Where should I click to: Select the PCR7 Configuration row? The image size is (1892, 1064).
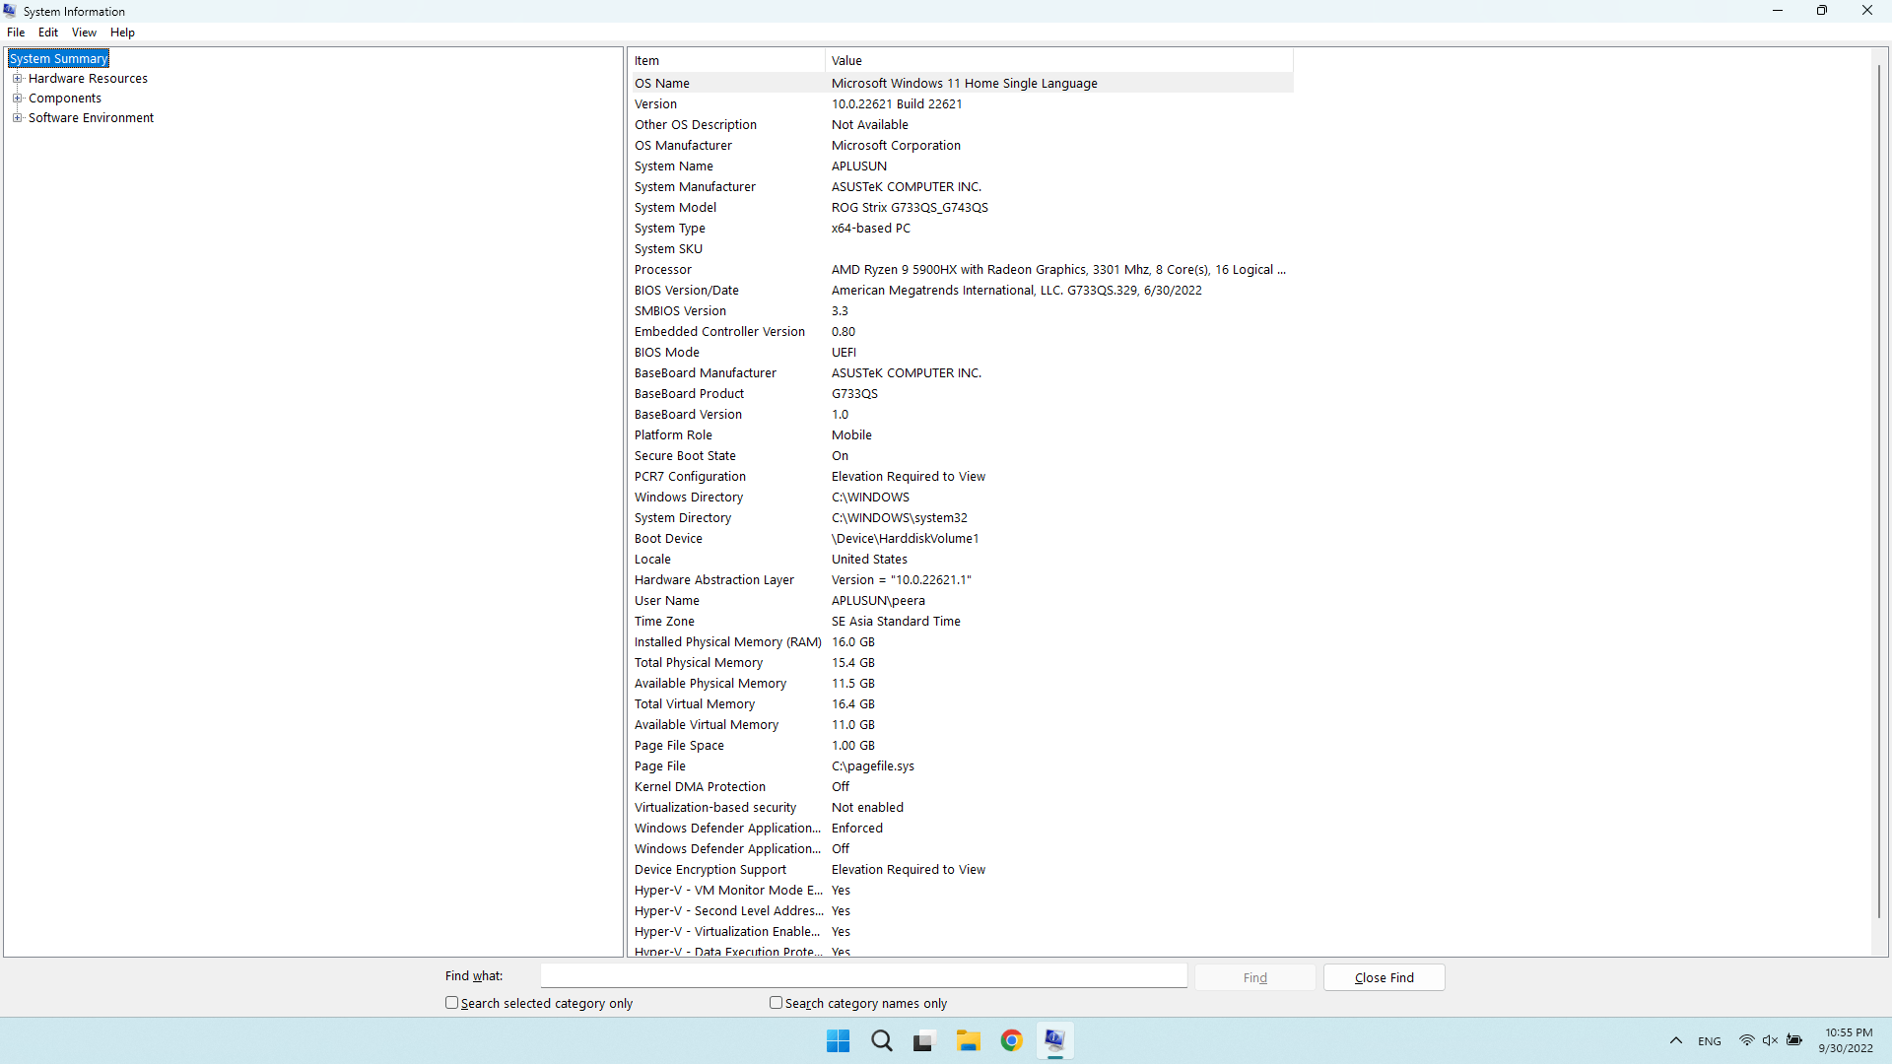962,477
